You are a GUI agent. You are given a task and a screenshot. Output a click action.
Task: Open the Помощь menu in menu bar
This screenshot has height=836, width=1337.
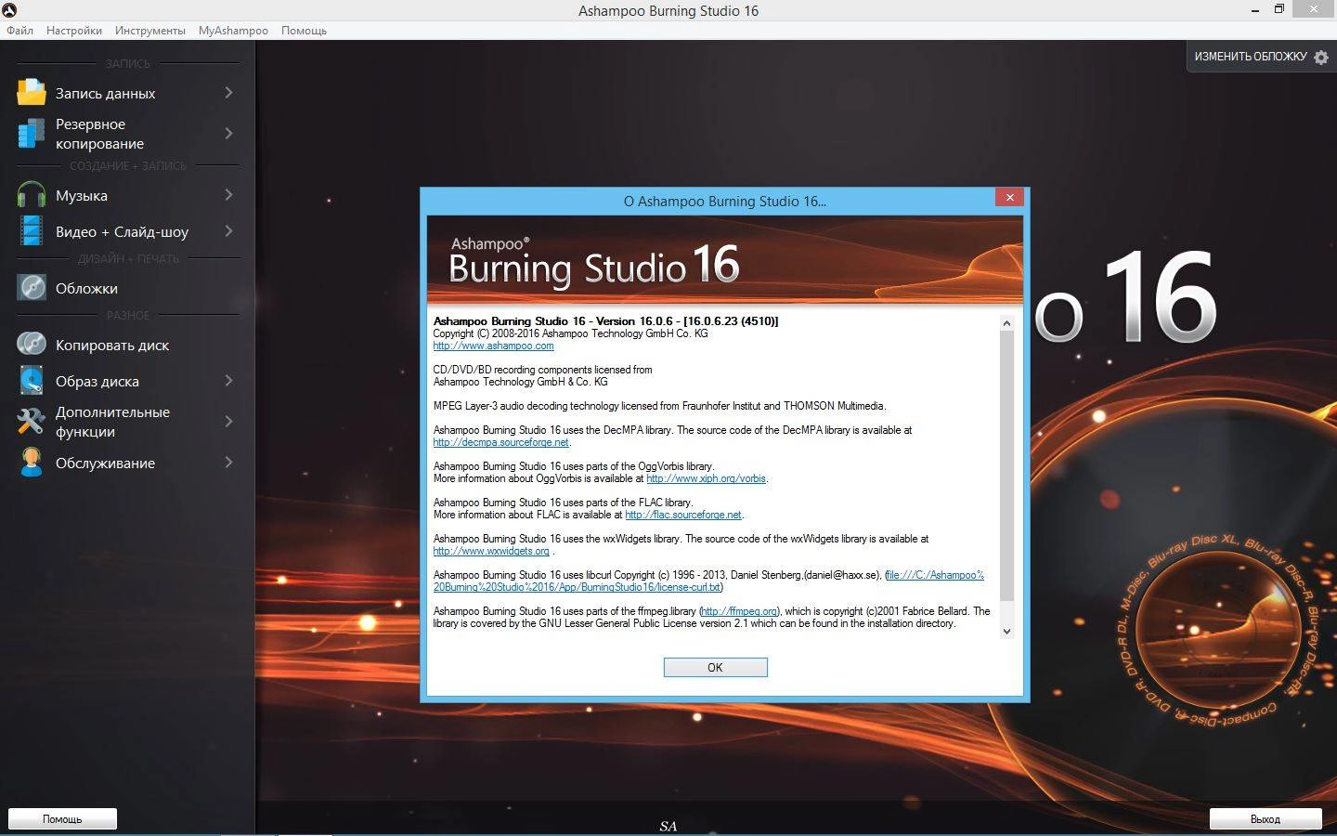tap(304, 31)
